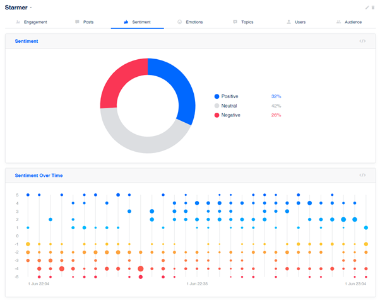Click the Emotions smiley icon
The image size is (380, 301).
coord(179,22)
